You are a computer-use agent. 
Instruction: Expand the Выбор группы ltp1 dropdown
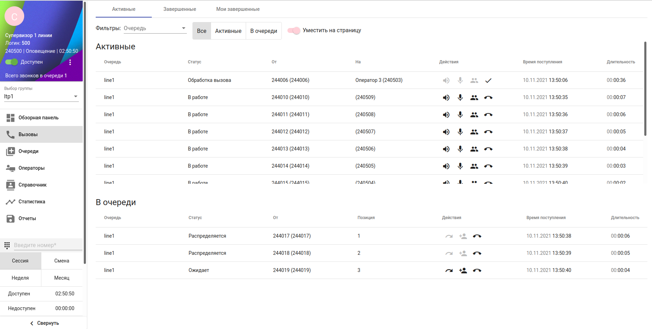[41, 97]
